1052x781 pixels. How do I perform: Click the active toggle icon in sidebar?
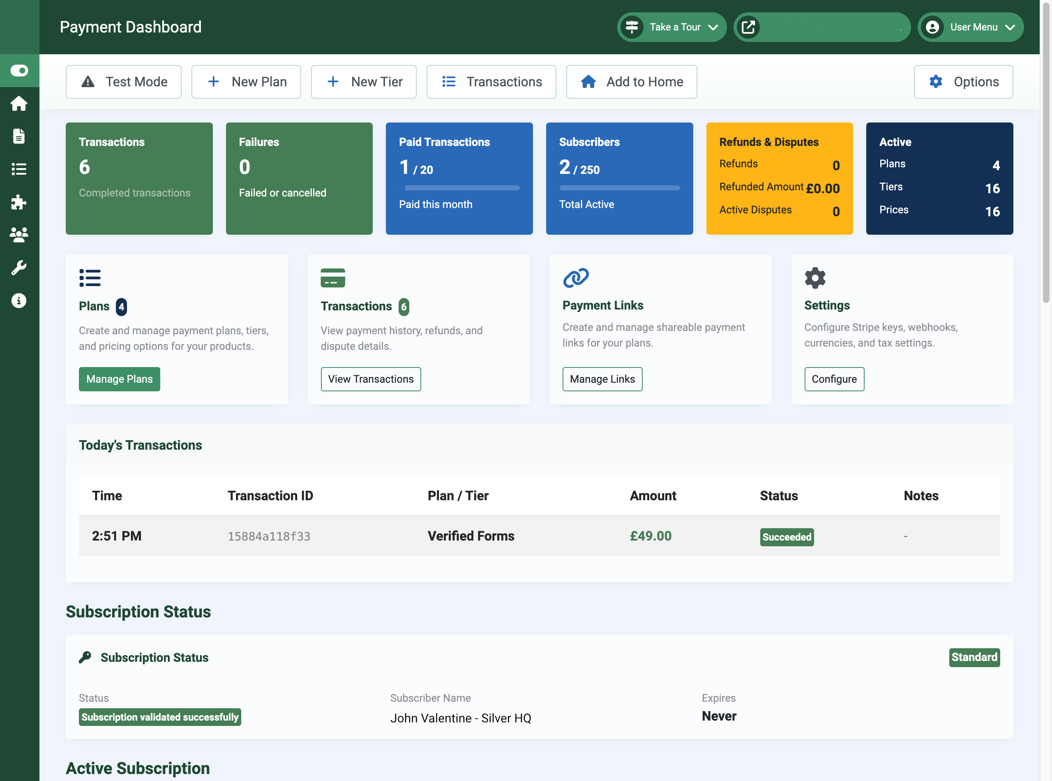(x=19, y=70)
